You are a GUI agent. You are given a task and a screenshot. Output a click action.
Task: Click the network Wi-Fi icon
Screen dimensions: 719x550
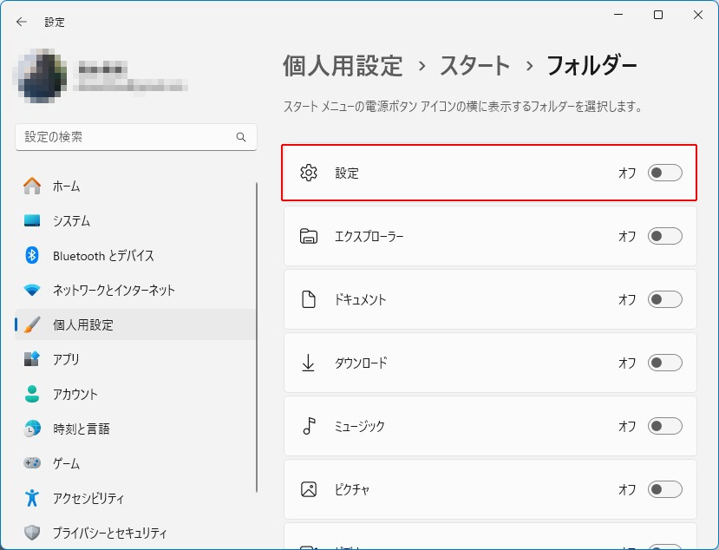coord(32,290)
